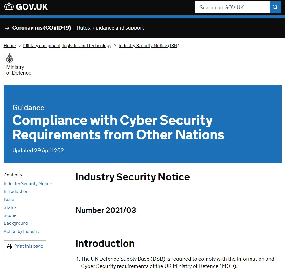Viewport: 285px width, 271px height.
Task: Open Military equipment, logistics and technology breadcrumb
Action: [67, 46]
